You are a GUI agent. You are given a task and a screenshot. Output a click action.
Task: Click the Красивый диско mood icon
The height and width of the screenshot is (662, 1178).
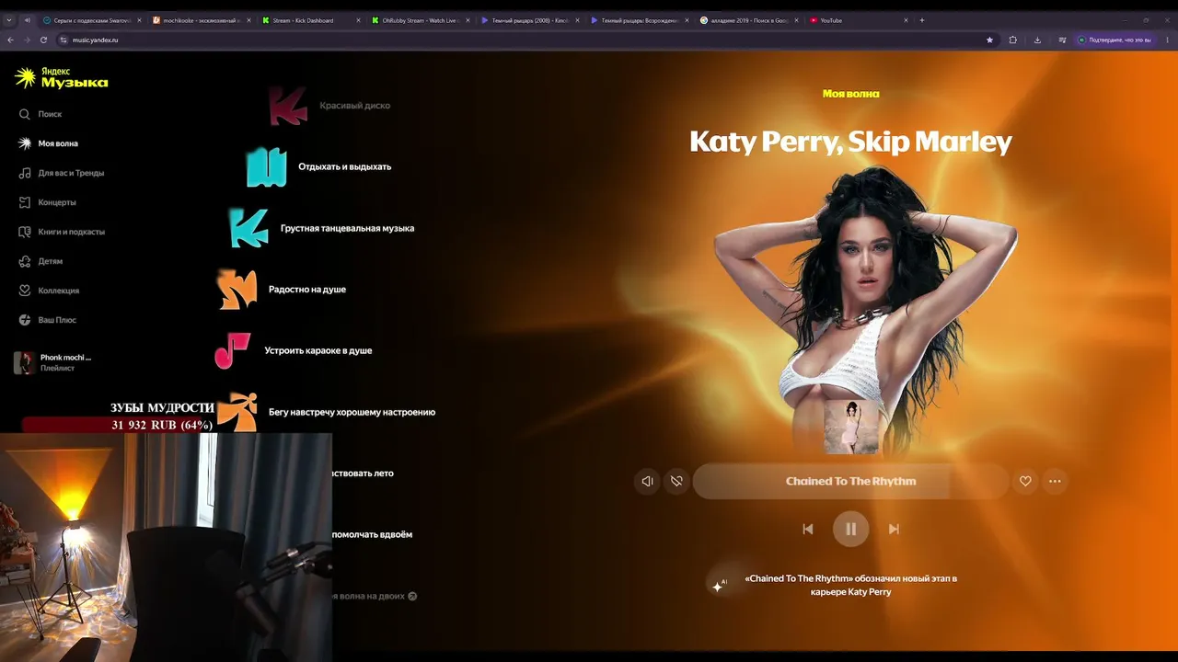[x=288, y=106]
